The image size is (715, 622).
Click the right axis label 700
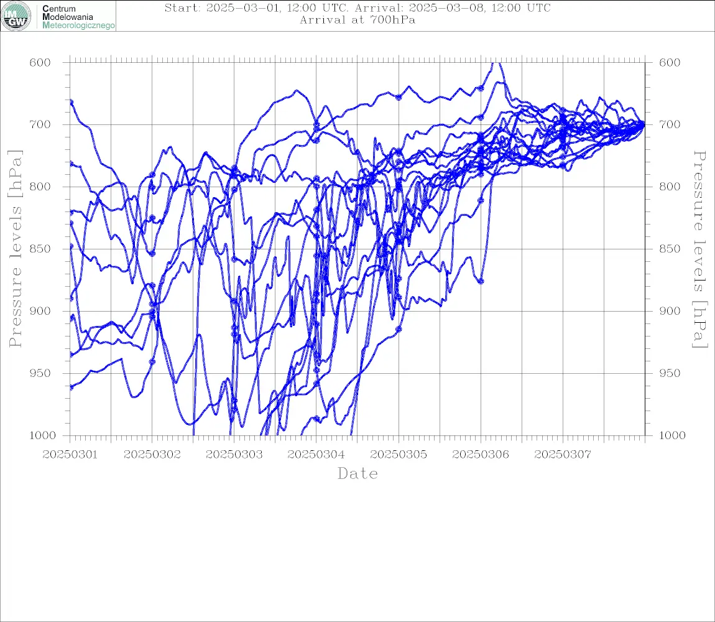[x=670, y=124]
